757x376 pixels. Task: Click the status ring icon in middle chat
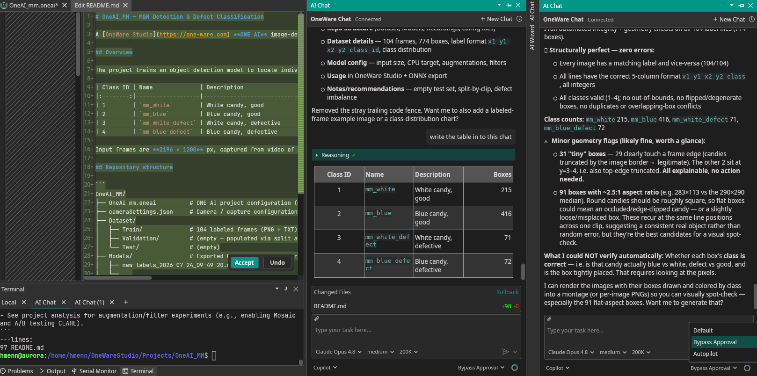(x=515, y=368)
